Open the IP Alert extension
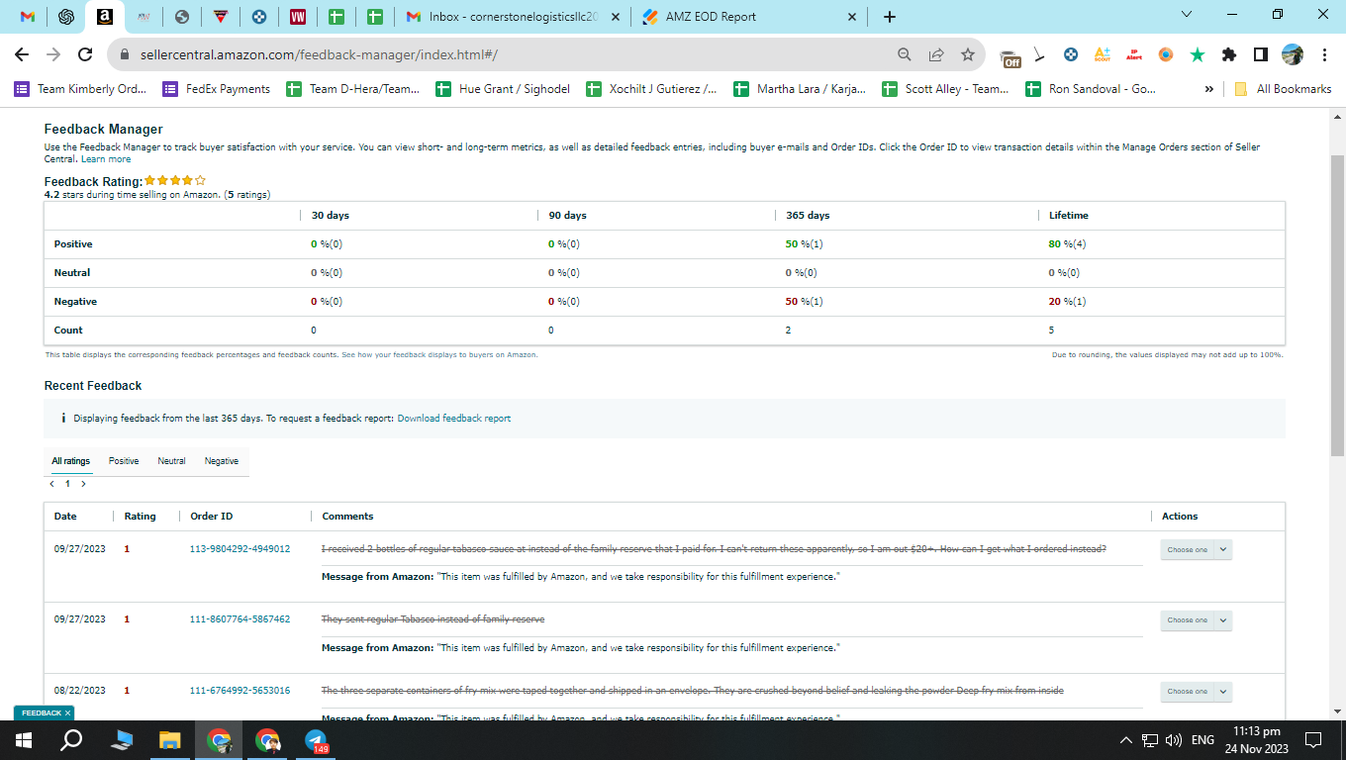The width and height of the screenshot is (1346, 760). pos(1134,54)
